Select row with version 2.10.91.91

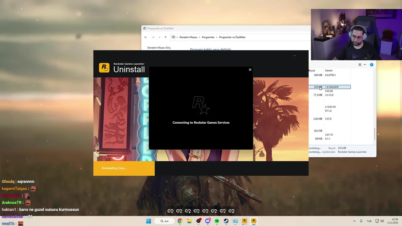pos(329,107)
